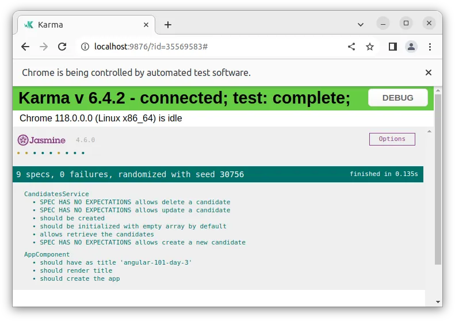455x321 pixels.
Task: Click the browser forward arrow
Action: click(44, 47)
